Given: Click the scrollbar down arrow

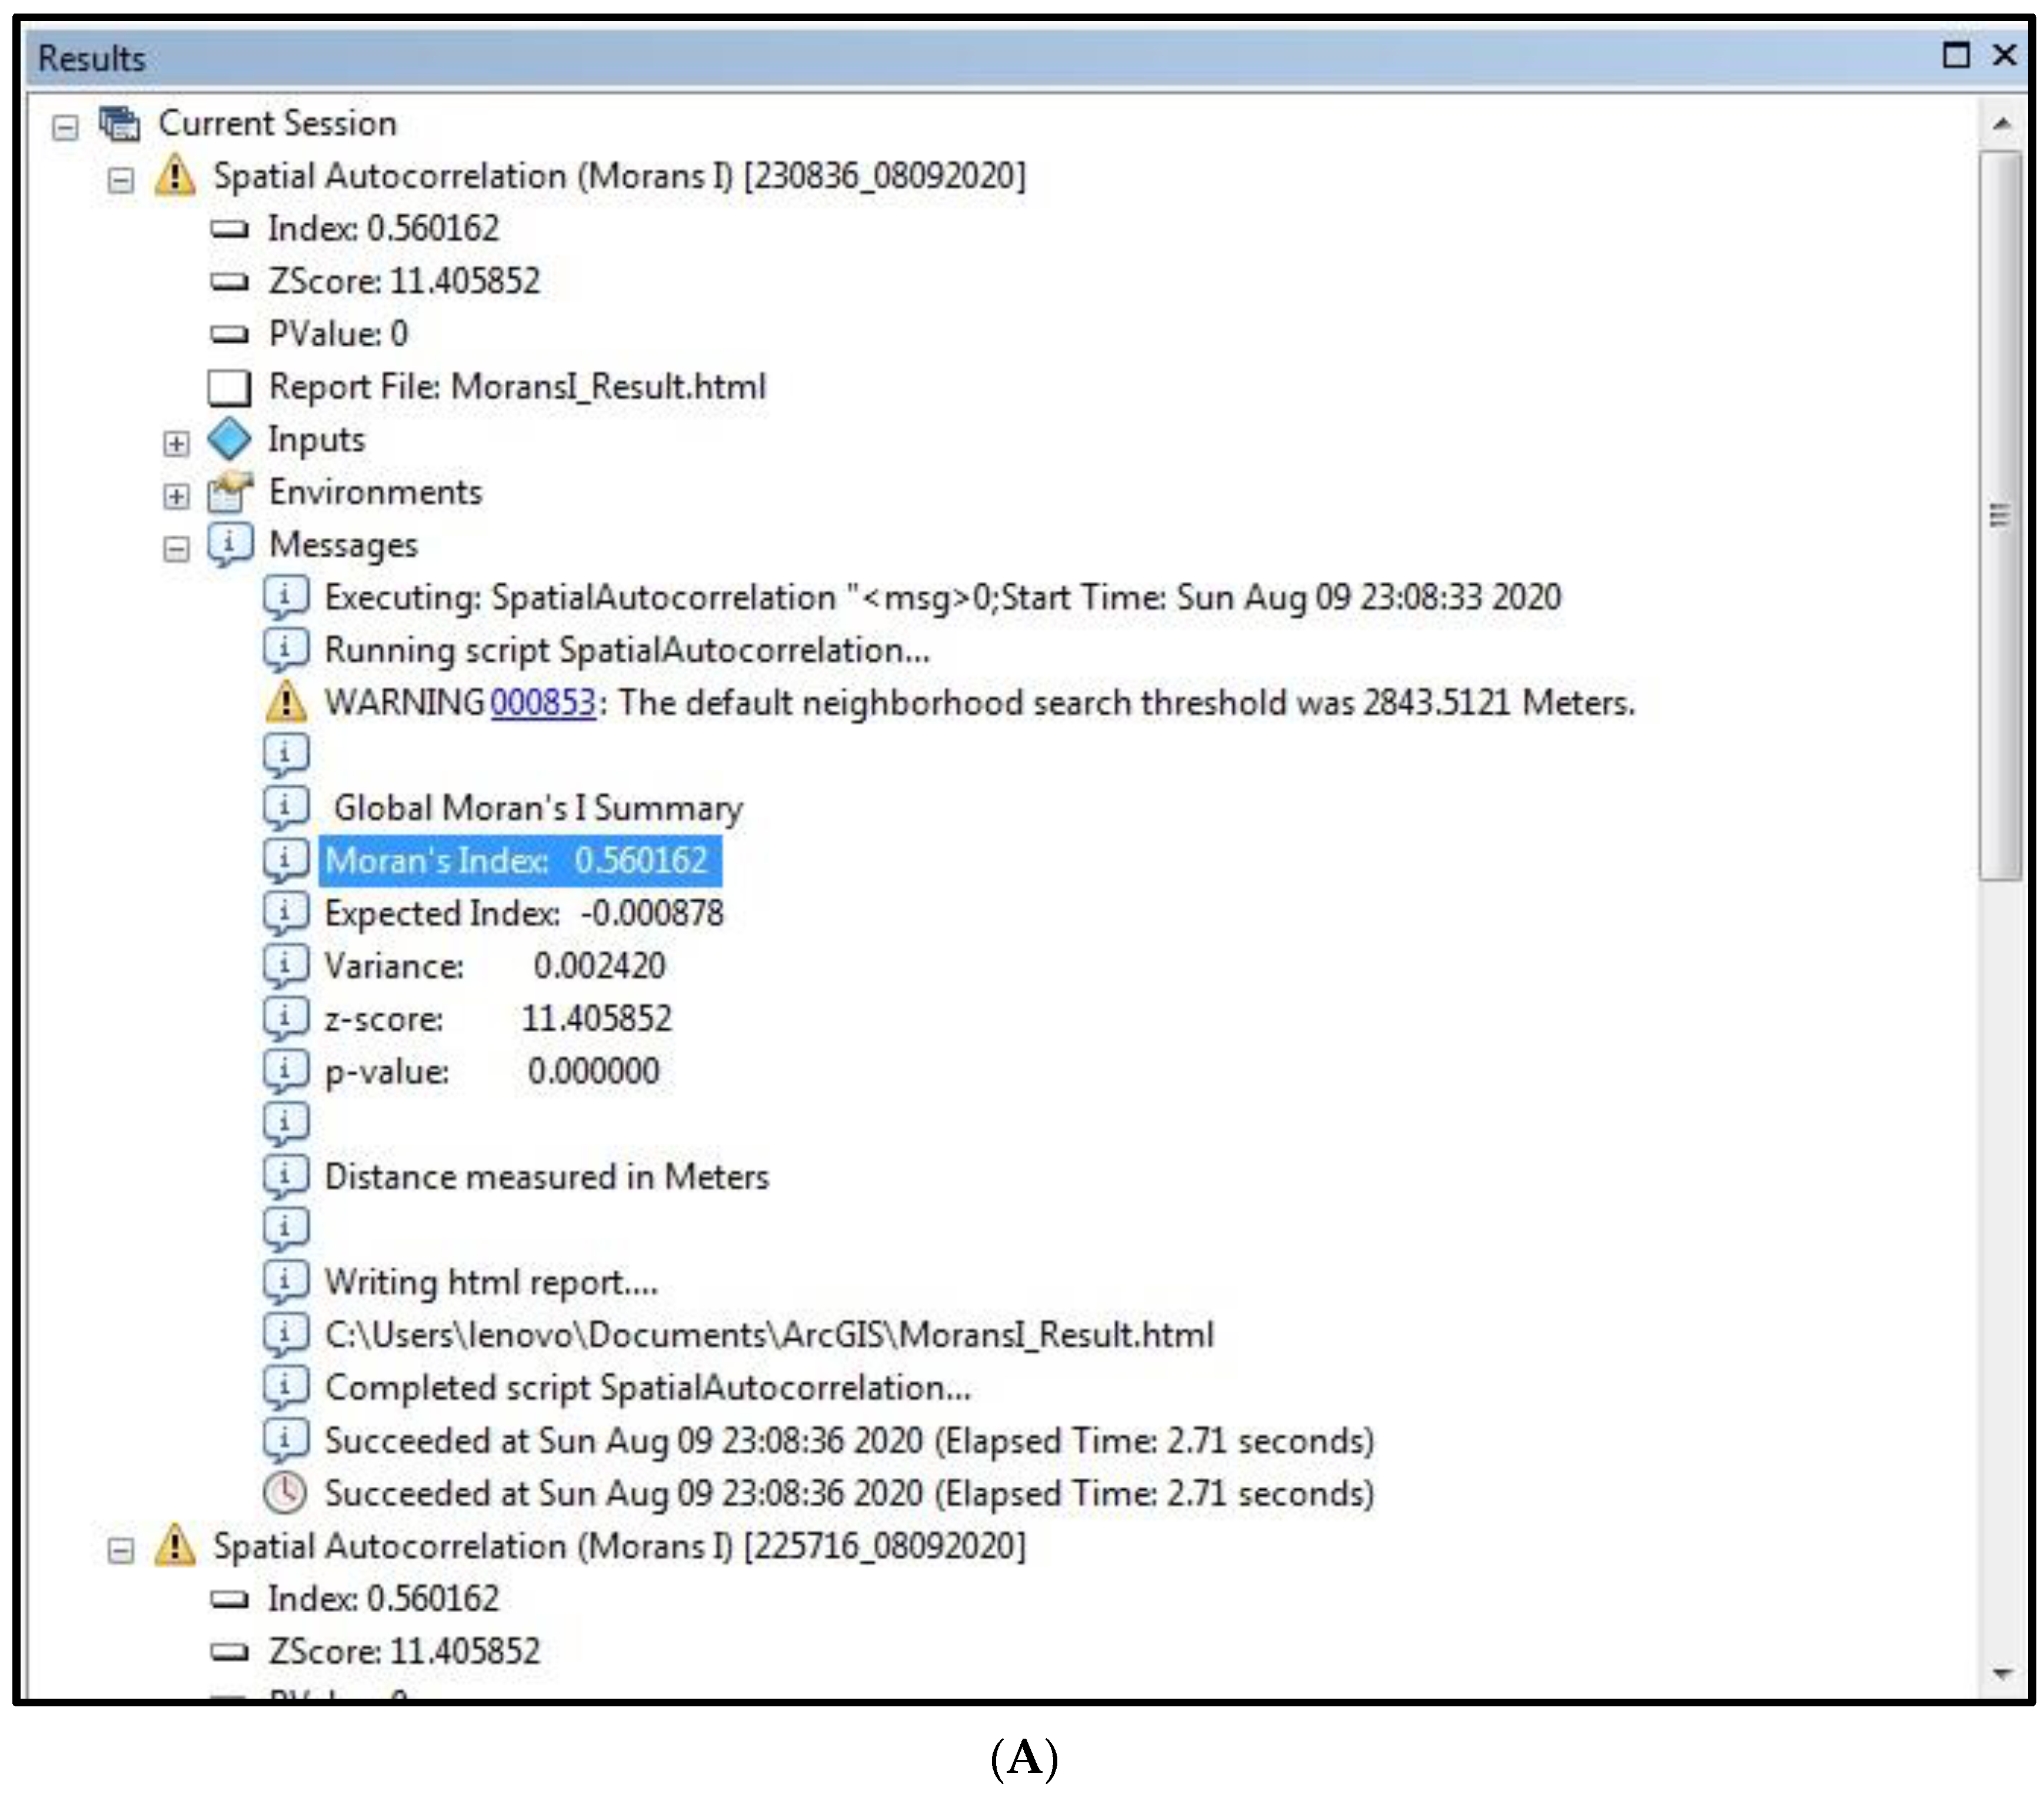Looking at the screenshot, I should 2001,1674.
